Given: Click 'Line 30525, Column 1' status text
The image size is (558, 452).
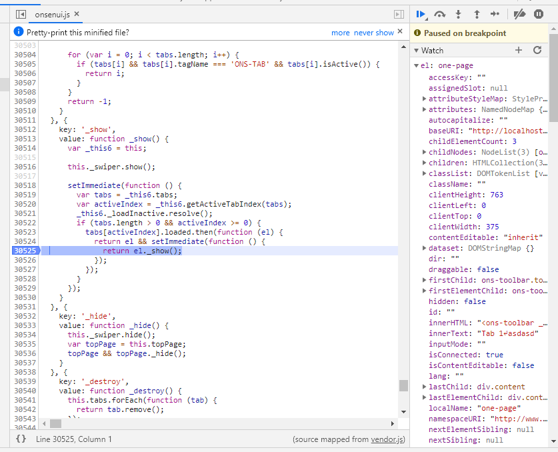Looking at the screenshot, I should [x=73, y=439].
